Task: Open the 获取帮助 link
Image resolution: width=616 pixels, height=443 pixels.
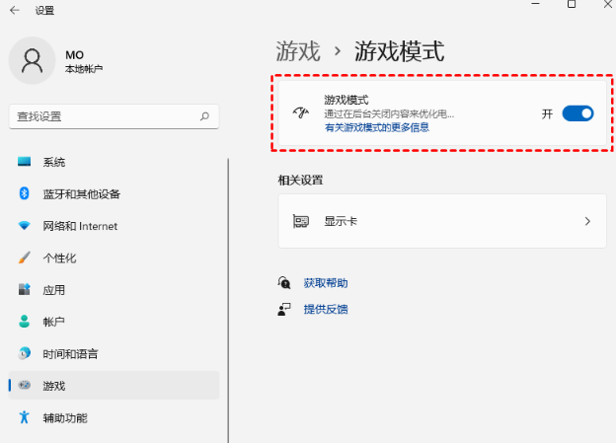Action: (x=326, y=283)
